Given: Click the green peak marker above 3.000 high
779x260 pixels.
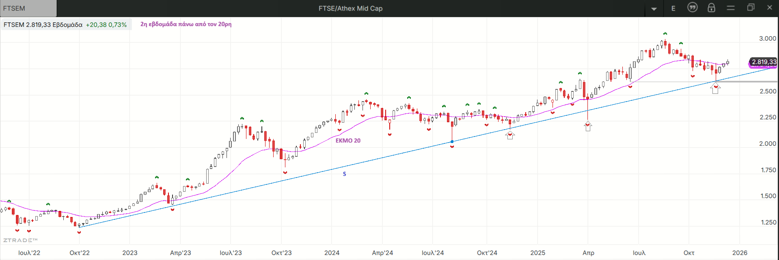Looking at the screenshot, I should coord(665,34).
